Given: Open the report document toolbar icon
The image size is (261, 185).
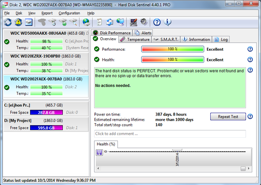Looking at the screenshot, I should [x=100, y=22].
